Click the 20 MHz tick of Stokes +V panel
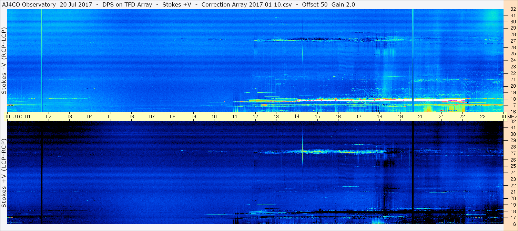The height and width of the screenshot is (231, 518). pyautogui.click(x=512, y=198)
